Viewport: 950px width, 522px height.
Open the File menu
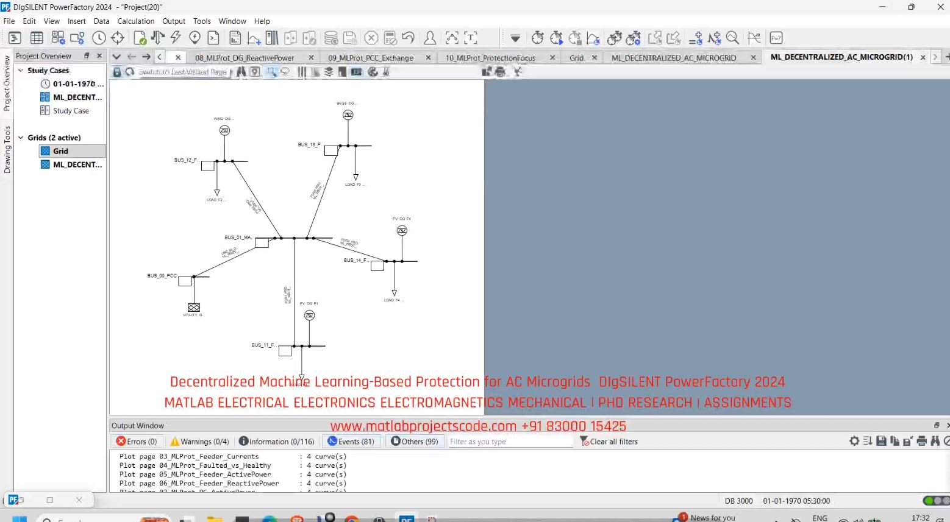point(9,21)
